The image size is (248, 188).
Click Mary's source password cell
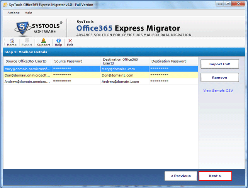coord(76,69)
